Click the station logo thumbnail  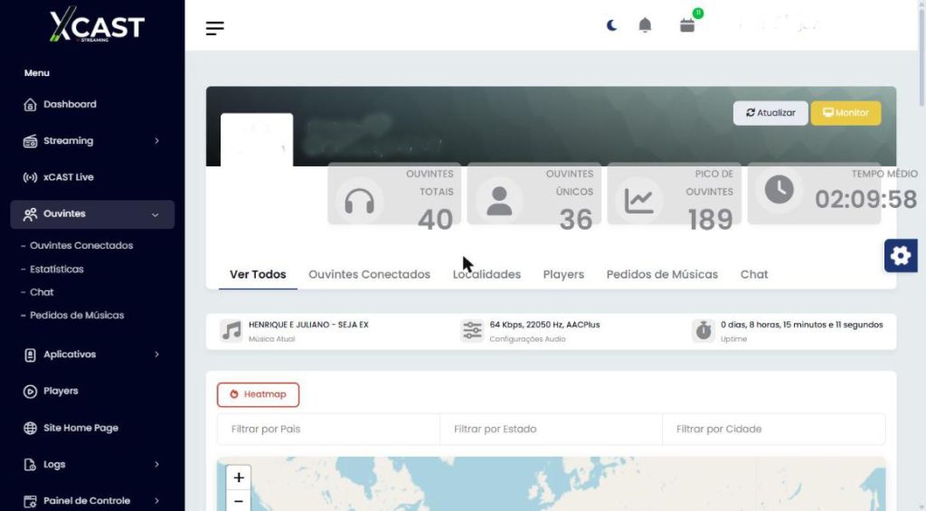click(x=257, y=140)
